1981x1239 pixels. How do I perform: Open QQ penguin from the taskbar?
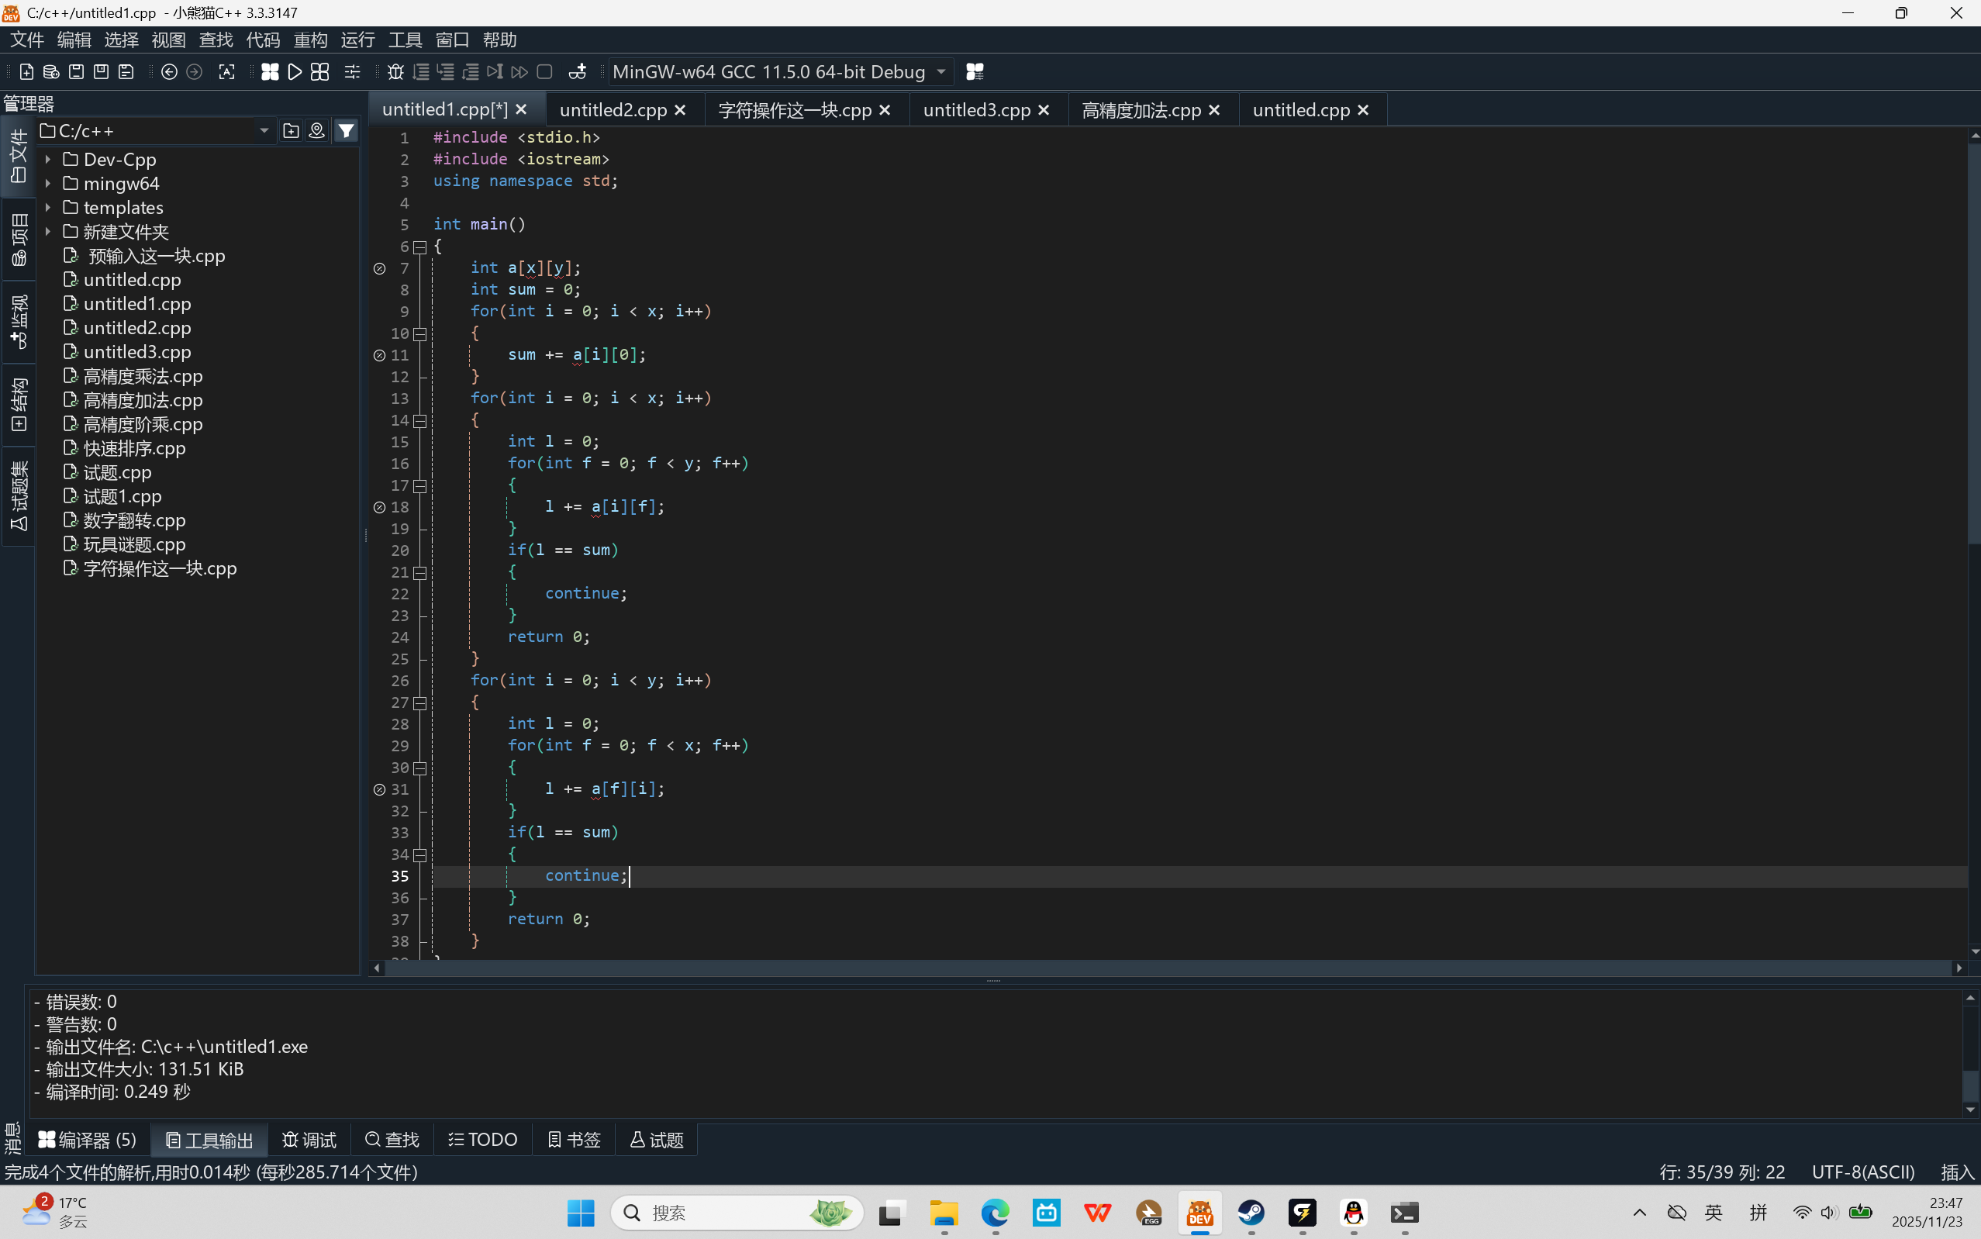pos(1354,1213)
